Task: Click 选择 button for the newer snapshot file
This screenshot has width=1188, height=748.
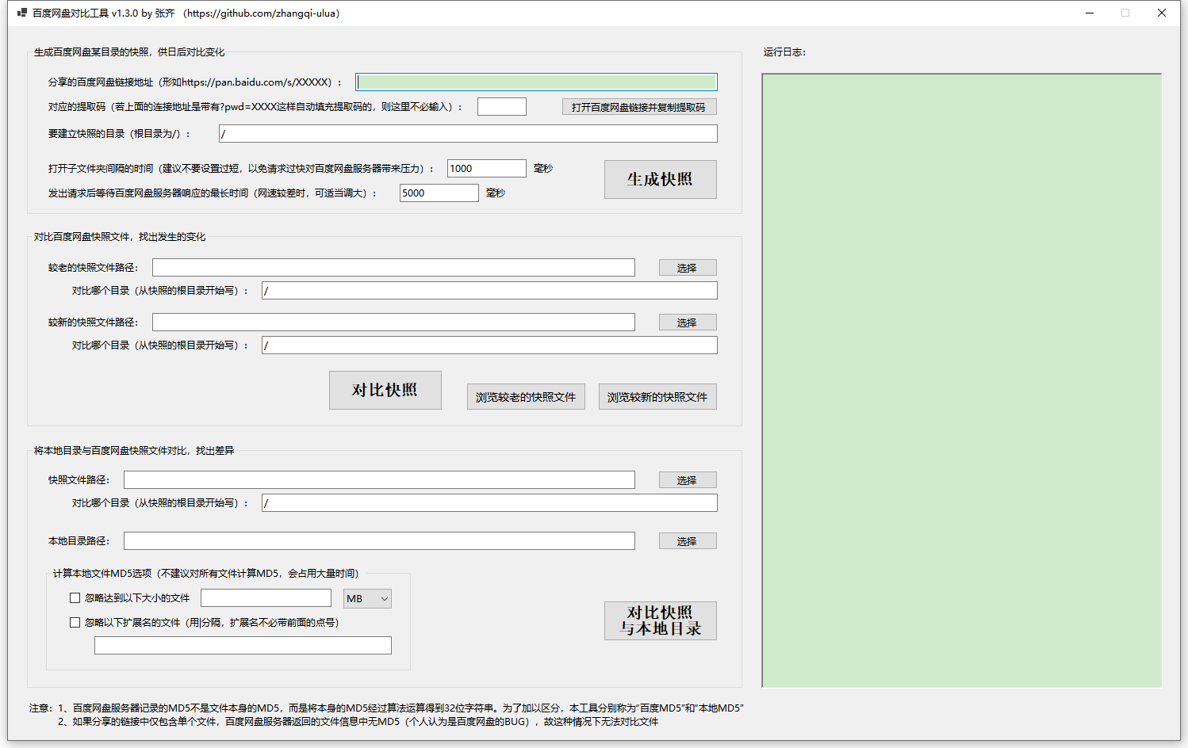Action: (688, 322)
